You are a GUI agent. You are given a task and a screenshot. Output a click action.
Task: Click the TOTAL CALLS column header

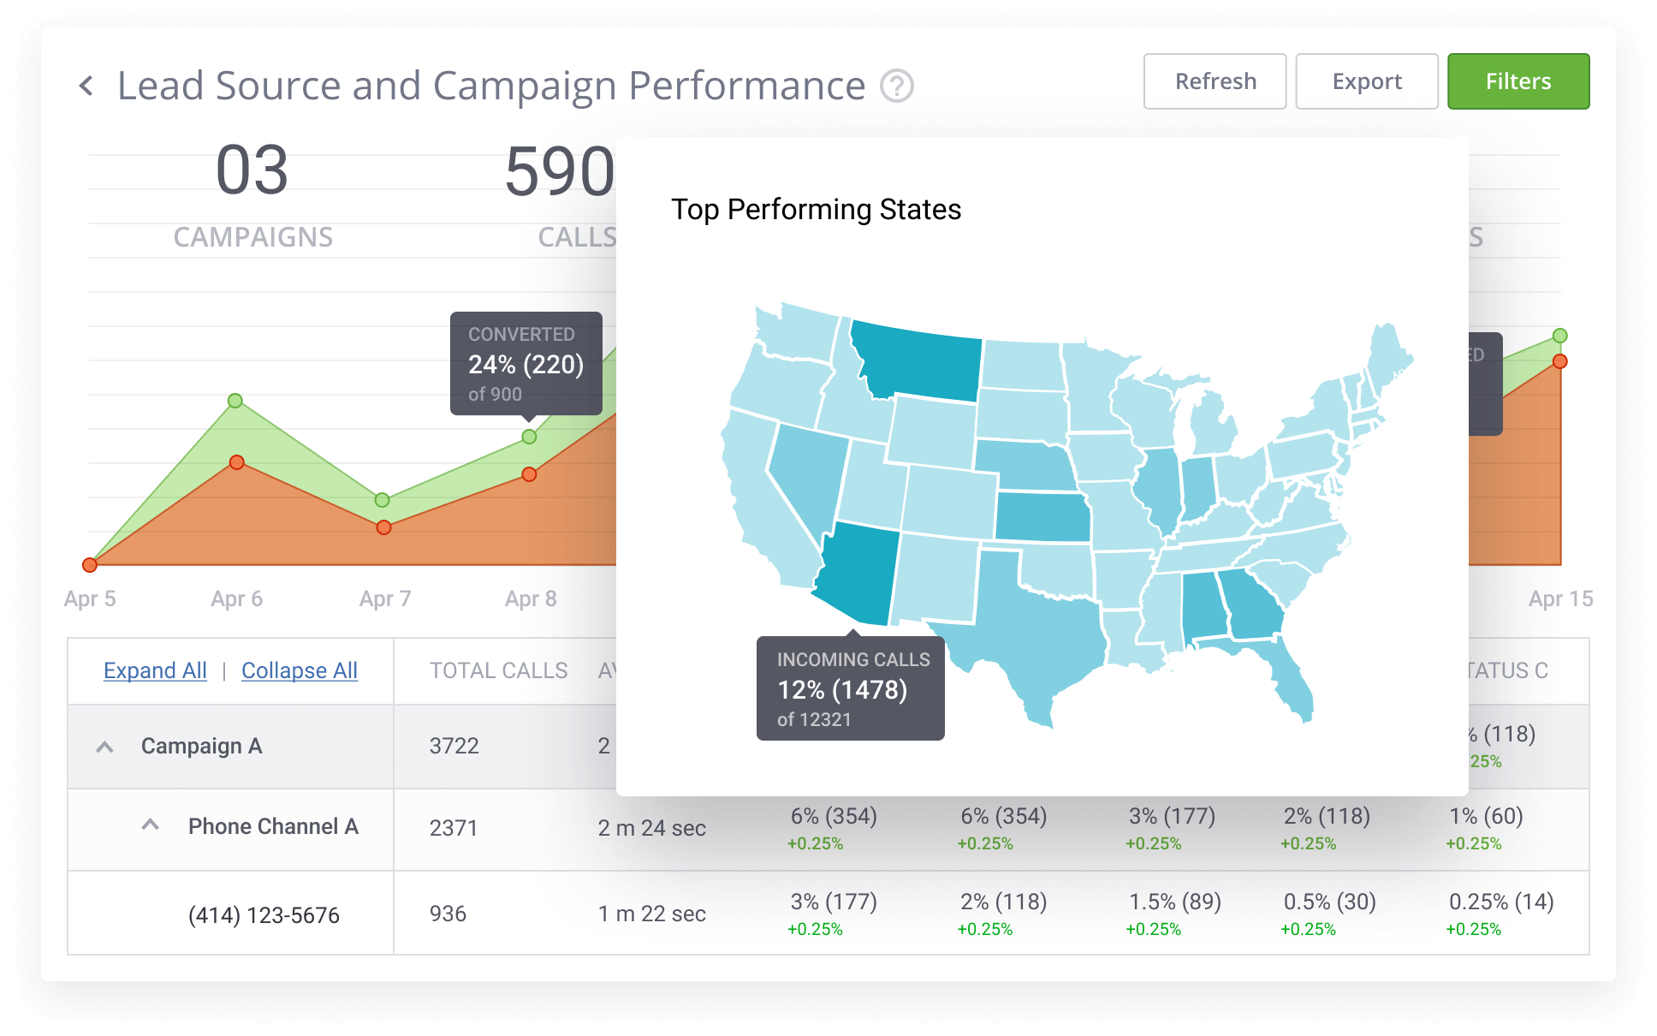pos(498,670)
